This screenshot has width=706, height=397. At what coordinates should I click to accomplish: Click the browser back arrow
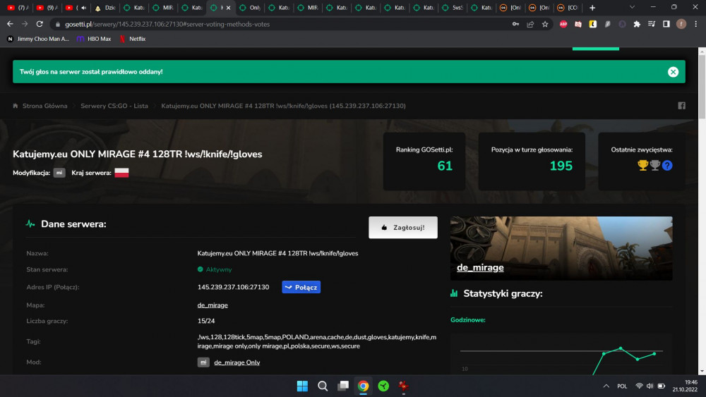tap(10, 24)
